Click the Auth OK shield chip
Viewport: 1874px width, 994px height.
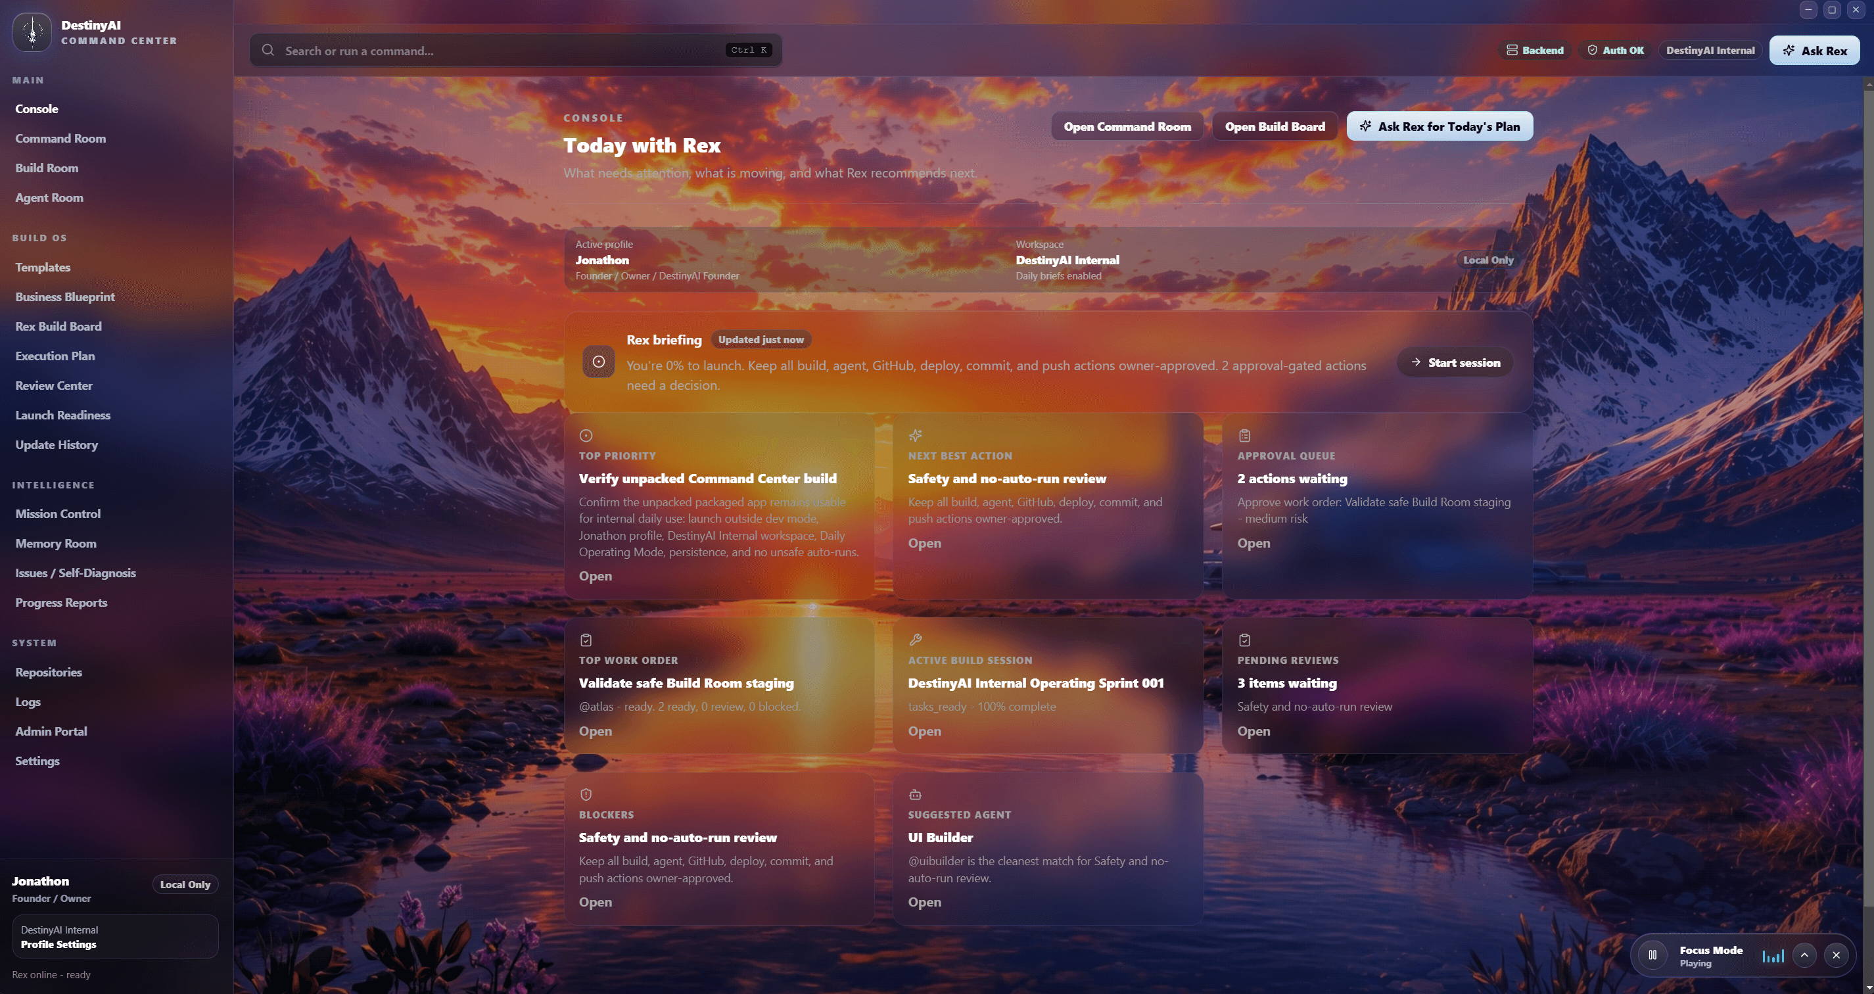(x=1615, y=50)
